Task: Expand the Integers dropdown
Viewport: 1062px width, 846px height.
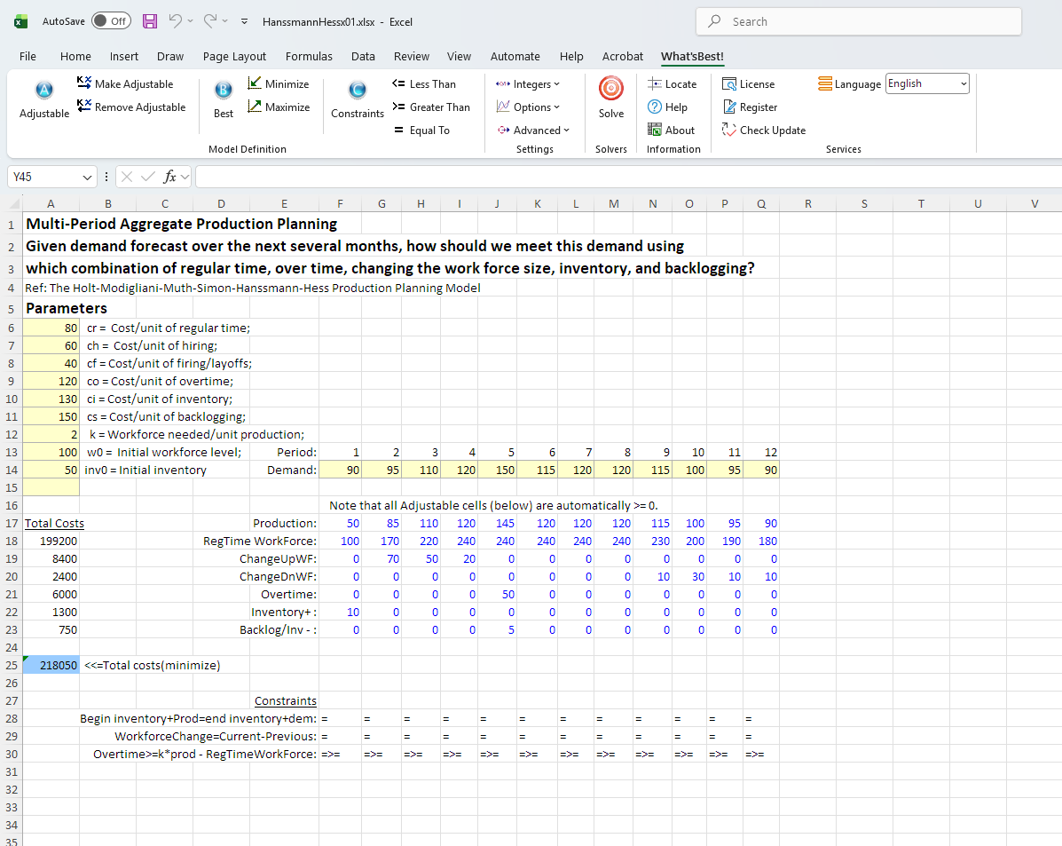Action: 528,84
